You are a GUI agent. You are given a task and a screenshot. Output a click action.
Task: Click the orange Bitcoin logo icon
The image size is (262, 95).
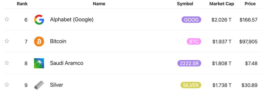pyautogui.click(x=39, y=41)
